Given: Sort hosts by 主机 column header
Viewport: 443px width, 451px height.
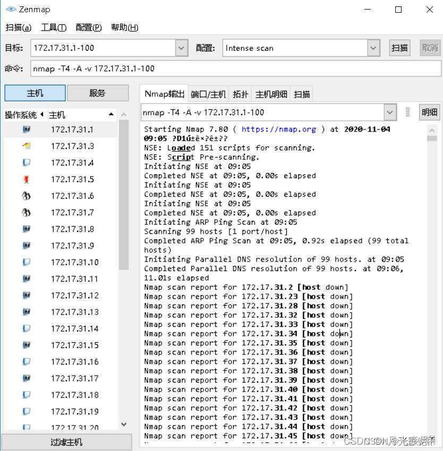Looking at the screenshot, I should tap(81, 115).
